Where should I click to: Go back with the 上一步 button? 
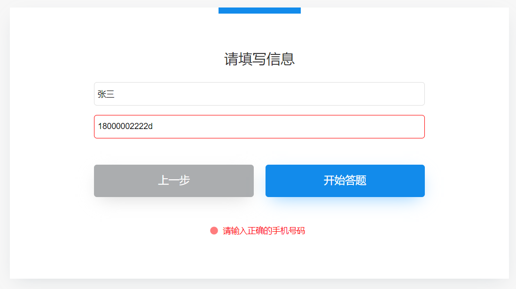coord(174,181)
